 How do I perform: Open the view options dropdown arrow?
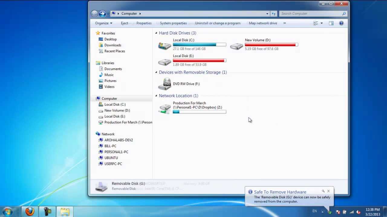pyautogui.click(x=321, y=23)
